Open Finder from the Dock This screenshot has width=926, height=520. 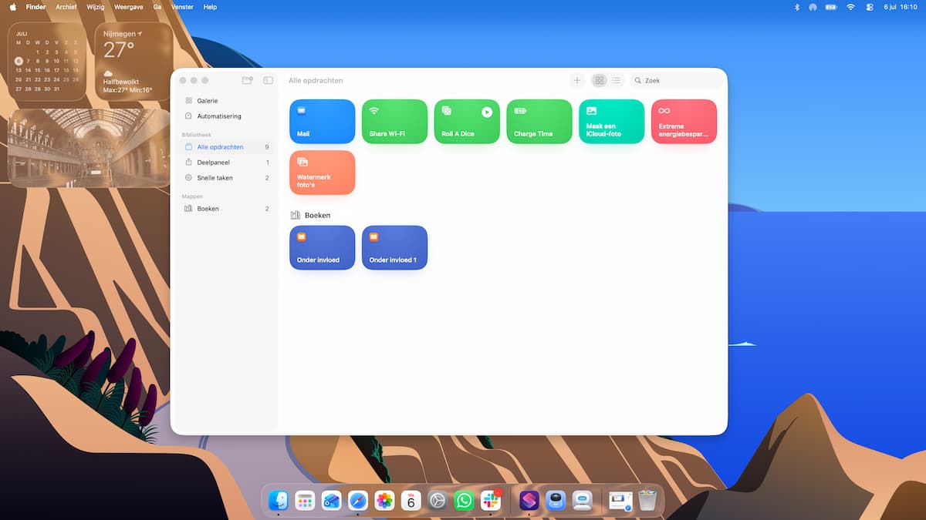click(x=279, y=501)
